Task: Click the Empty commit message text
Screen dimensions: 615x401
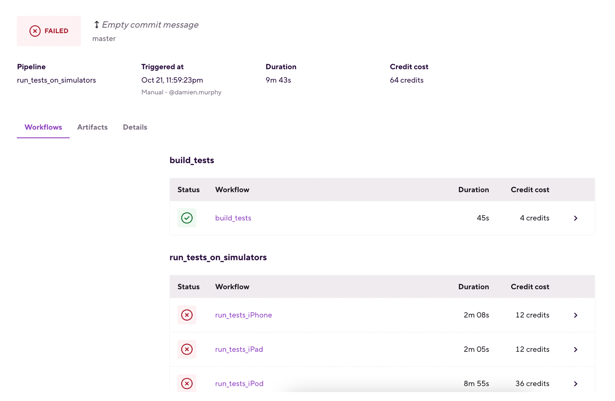Action: (150, 25)
